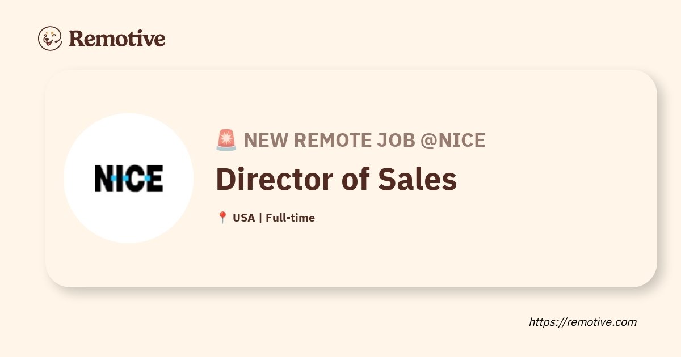
Task: Click the letter N in NICE logo
Action: click(x=104, y=178)
